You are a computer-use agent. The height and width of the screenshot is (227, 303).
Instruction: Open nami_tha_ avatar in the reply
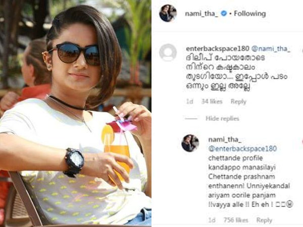coord(190,143)
